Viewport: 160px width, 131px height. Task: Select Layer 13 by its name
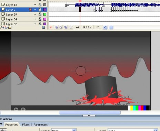click(x=11, y=5)
